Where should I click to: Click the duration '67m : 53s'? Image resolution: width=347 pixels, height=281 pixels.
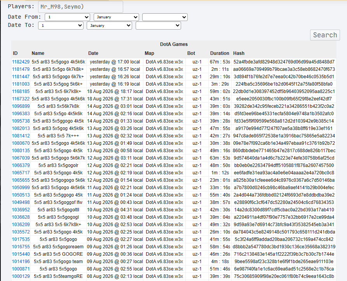[x=220, y=62]
